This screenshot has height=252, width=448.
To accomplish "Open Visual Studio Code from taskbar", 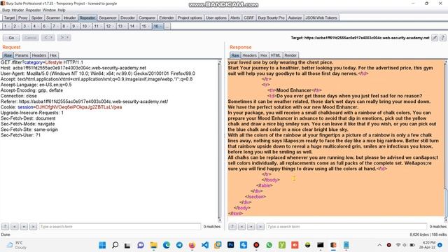I will click(205, 245).
